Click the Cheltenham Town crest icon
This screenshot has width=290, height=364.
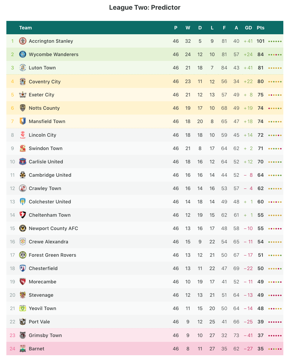(23, 215)
